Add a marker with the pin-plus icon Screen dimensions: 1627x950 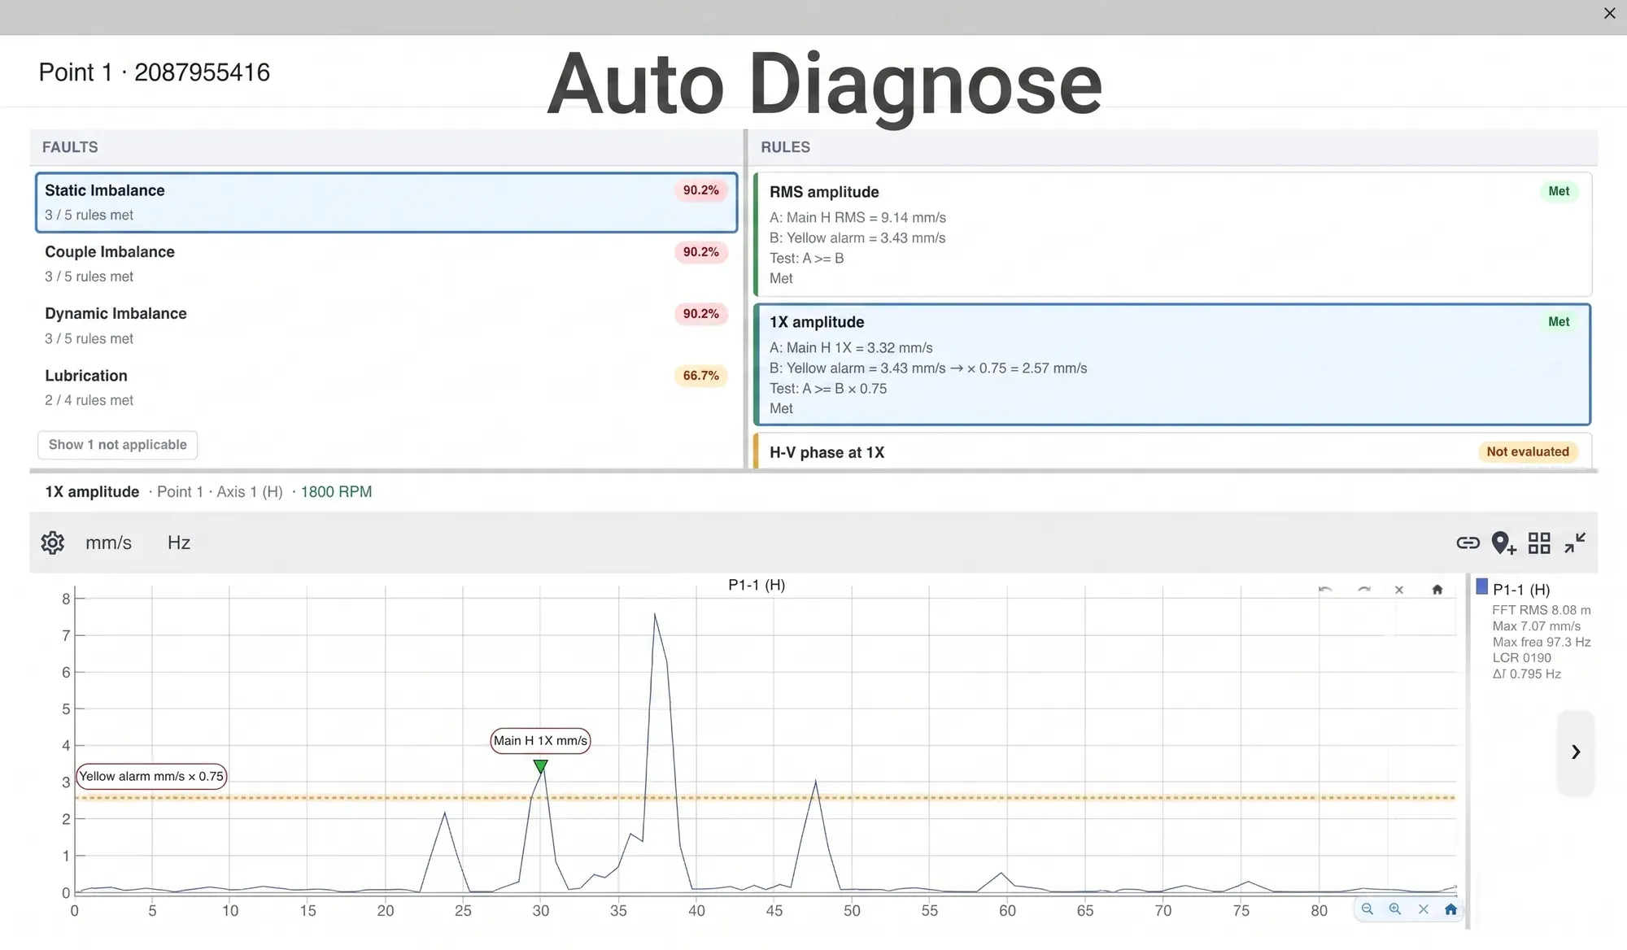click(1503, 543)
